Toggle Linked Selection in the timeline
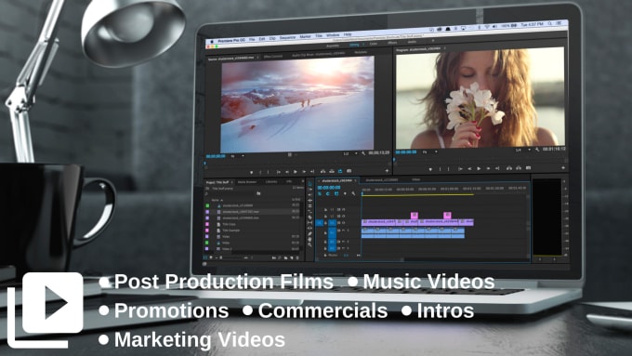Image resolution: width=632 pixels, height=356 pixels. (336, 193)
